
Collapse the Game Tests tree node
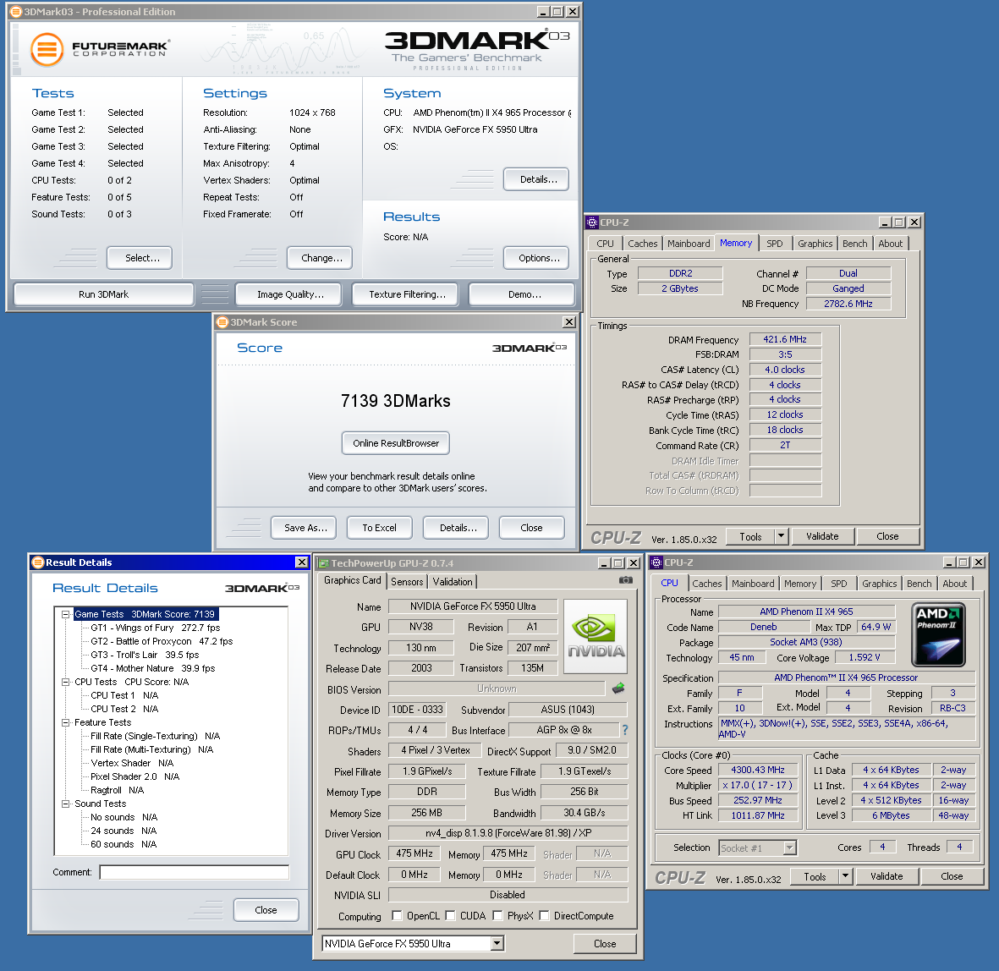[x=65, y=614]
